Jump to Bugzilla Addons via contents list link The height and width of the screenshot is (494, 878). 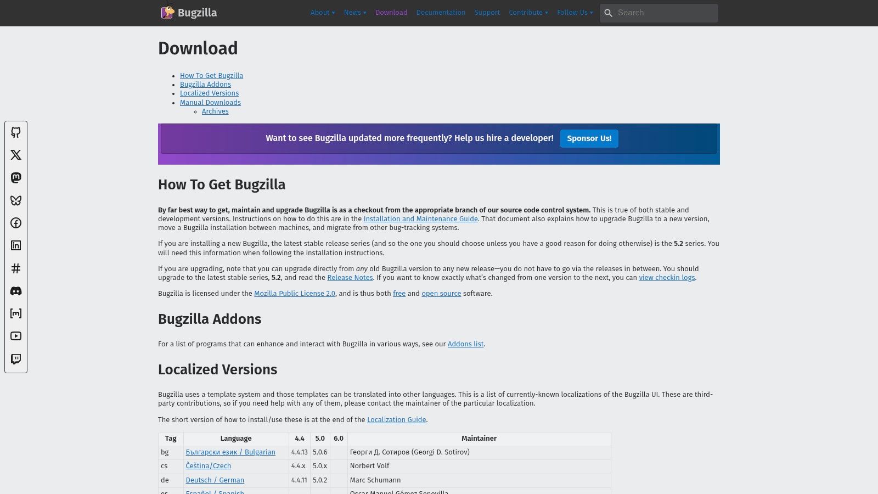click(x=205, y=85)
